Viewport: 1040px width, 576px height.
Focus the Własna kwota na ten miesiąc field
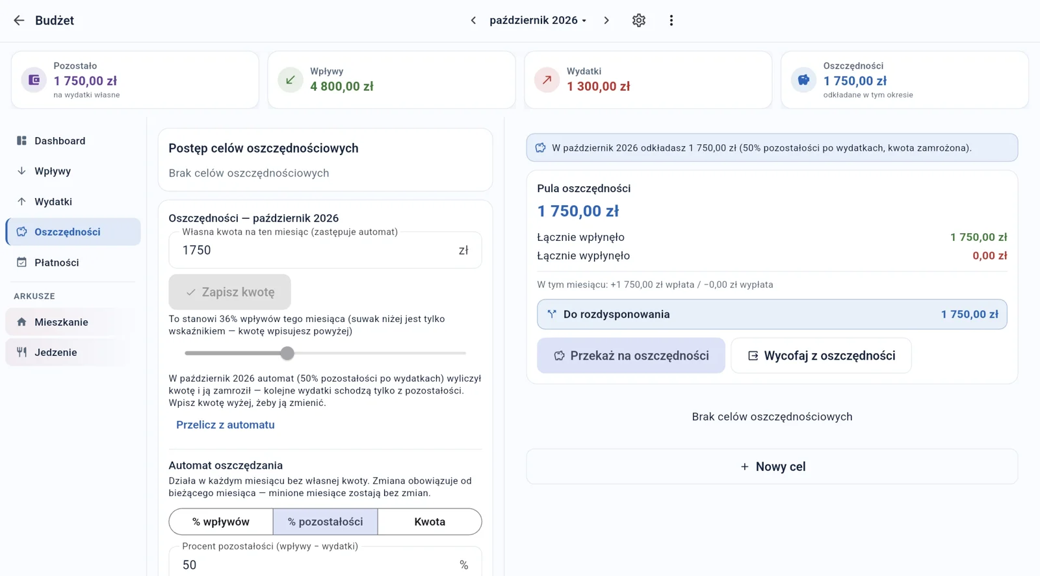(x=325, y=250)
